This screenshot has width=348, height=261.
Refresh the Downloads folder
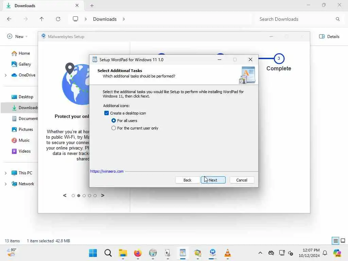58,19
